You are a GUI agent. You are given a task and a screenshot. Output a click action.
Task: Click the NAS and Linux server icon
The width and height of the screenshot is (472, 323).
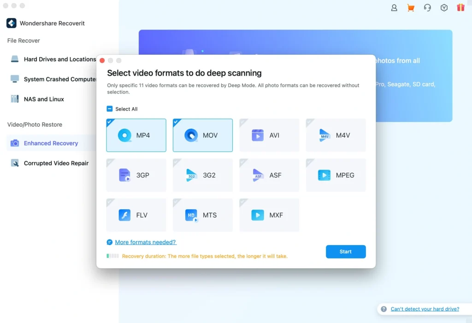[x=15, y=99]
